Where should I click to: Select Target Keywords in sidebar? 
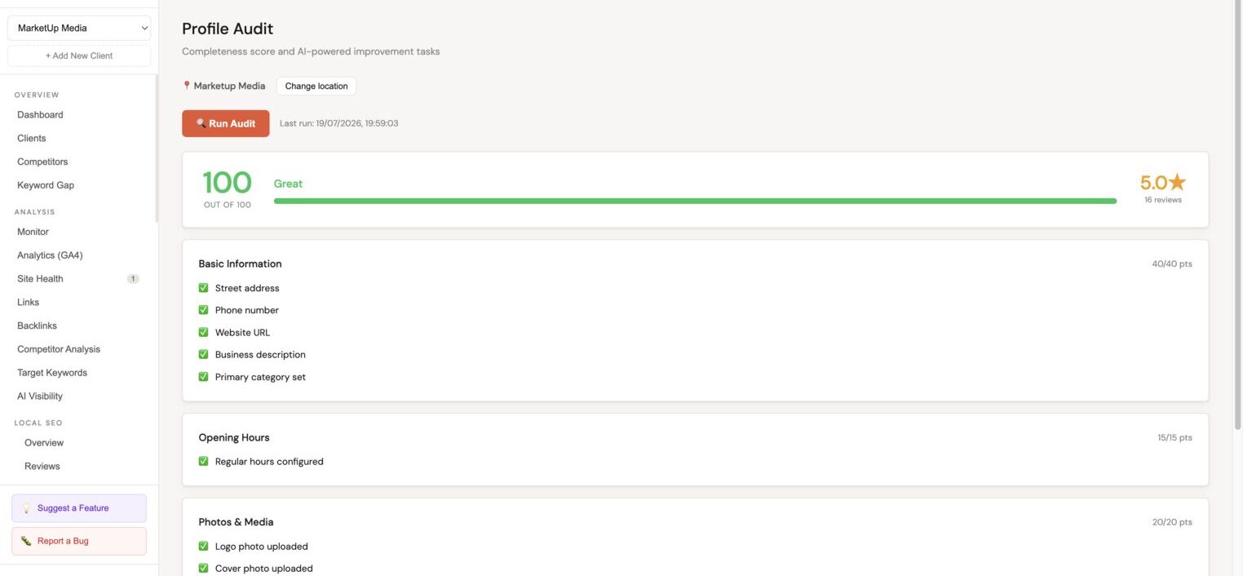coord(52,373)
